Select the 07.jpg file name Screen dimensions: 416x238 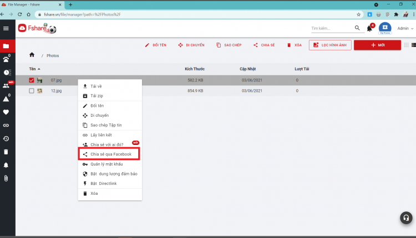(56, 80)
